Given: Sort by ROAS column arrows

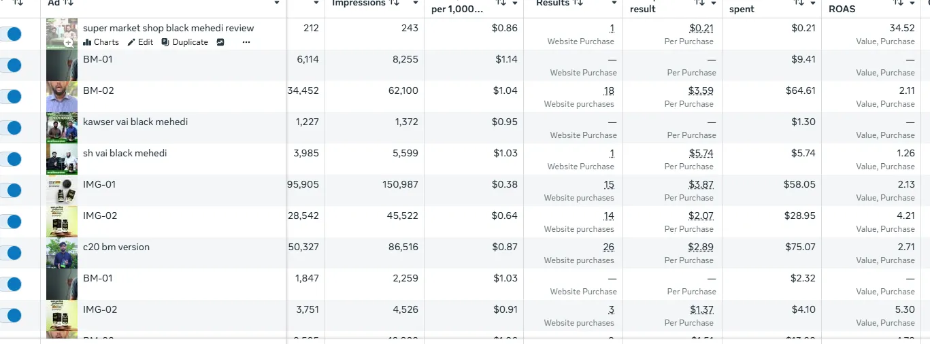Looking at the screenshot, I should (x=898, y=3).
